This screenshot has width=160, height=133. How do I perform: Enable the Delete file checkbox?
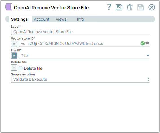click(21, 69)
